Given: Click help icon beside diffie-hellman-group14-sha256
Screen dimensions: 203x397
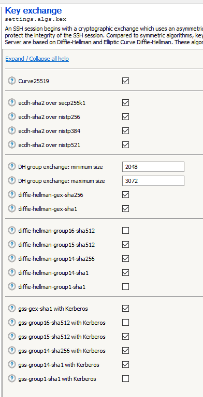Looking at the screenshot, I should coord(11,258).
